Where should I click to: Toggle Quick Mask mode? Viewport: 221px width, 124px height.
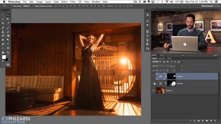[x=3, y=65]
